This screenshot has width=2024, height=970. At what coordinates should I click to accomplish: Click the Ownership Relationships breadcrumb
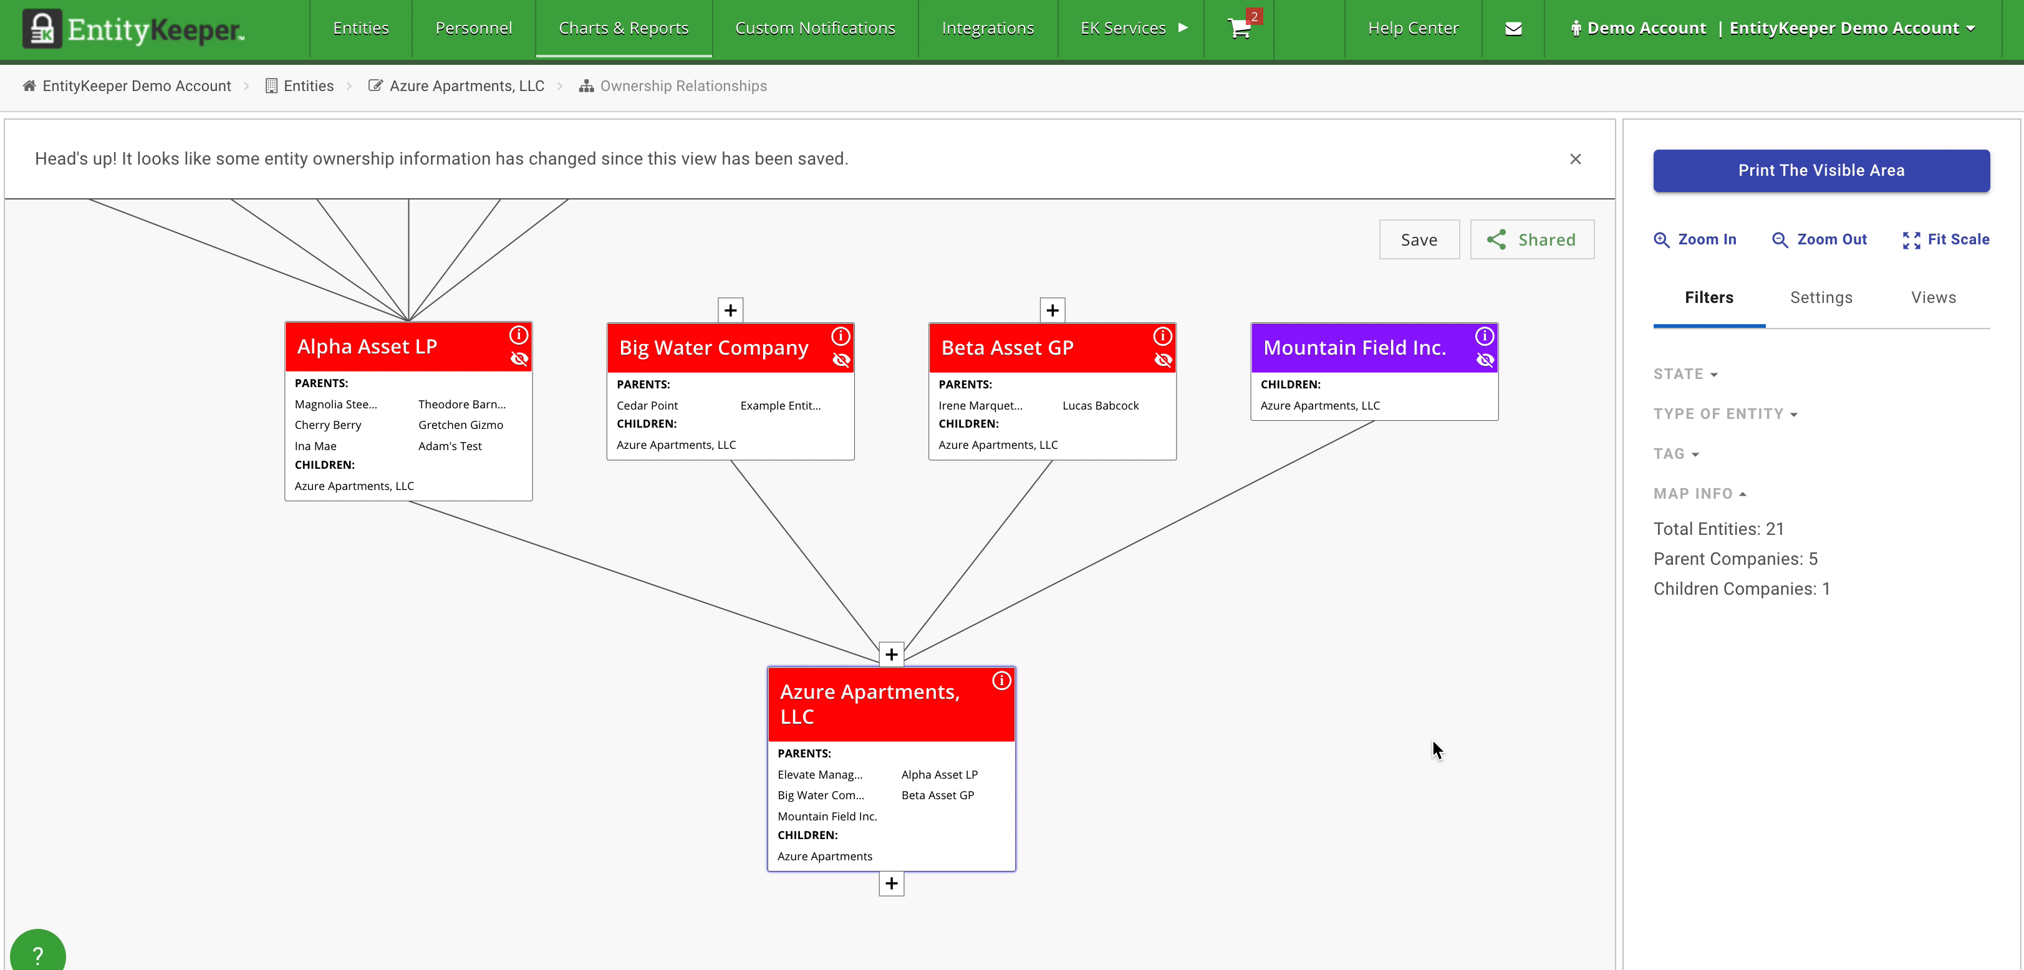coord(673,85)
